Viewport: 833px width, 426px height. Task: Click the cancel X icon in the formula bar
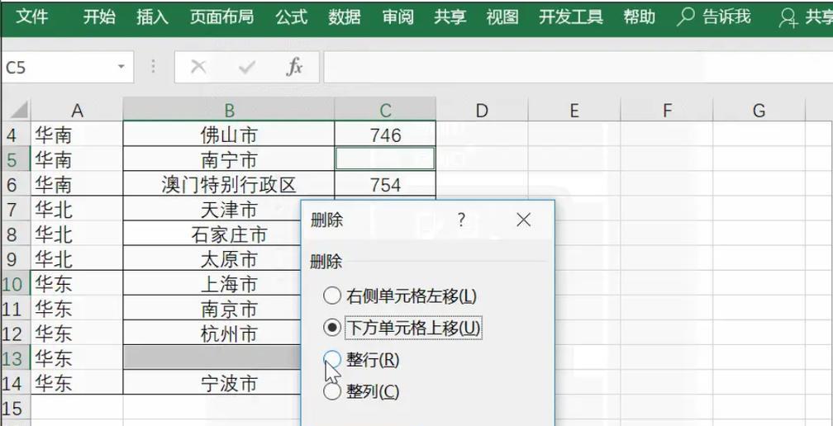(198, 67)
